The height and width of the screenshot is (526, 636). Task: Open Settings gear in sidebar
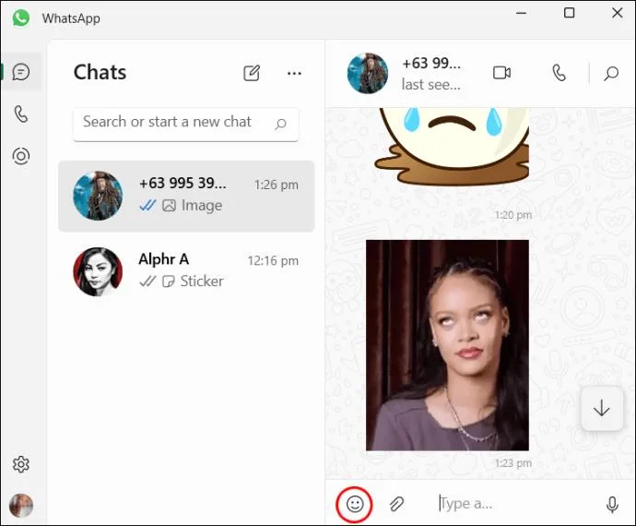tap(21, 464)
